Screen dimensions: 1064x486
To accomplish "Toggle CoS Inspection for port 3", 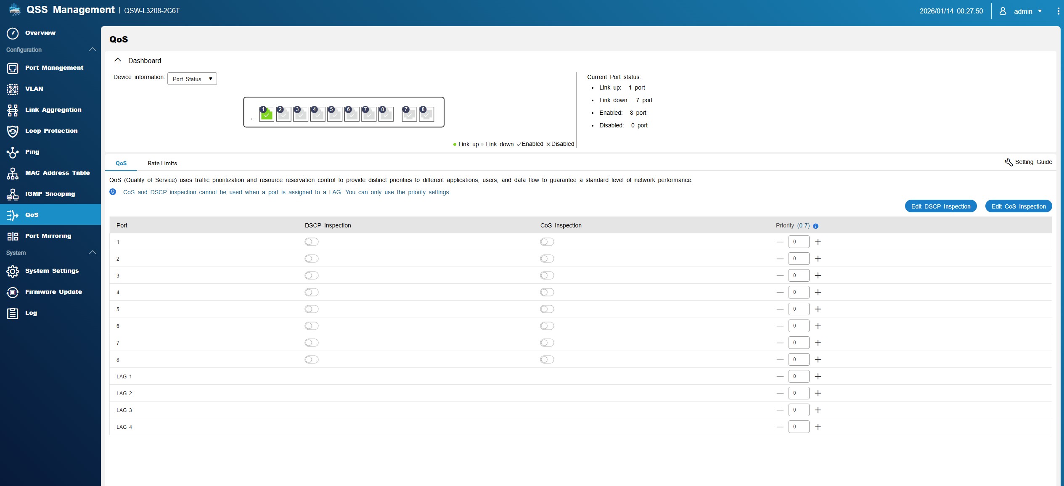I will pos(547,275).
